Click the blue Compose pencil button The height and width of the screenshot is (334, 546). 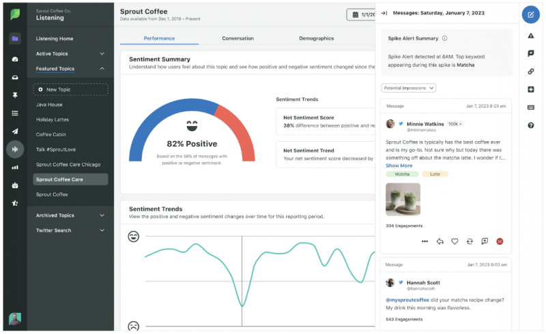tap(531, 14)
